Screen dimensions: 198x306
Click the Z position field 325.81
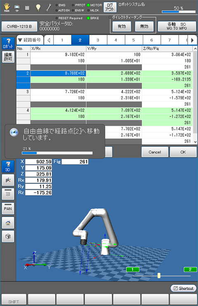coord(38,174)
